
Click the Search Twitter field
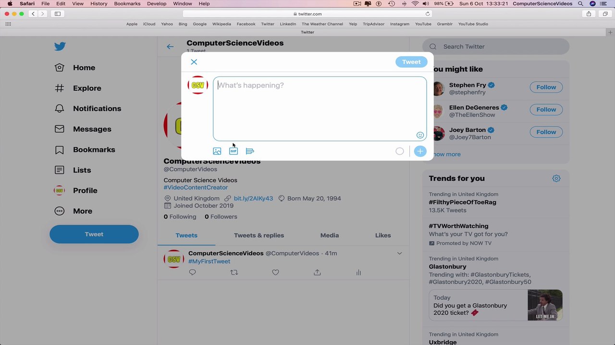(x=496, y=46)
